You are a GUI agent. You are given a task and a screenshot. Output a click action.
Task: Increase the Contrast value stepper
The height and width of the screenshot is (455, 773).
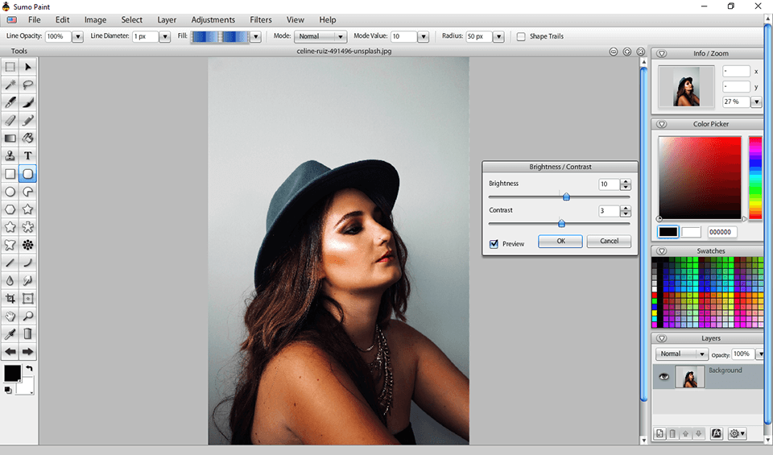coord(626,209)
